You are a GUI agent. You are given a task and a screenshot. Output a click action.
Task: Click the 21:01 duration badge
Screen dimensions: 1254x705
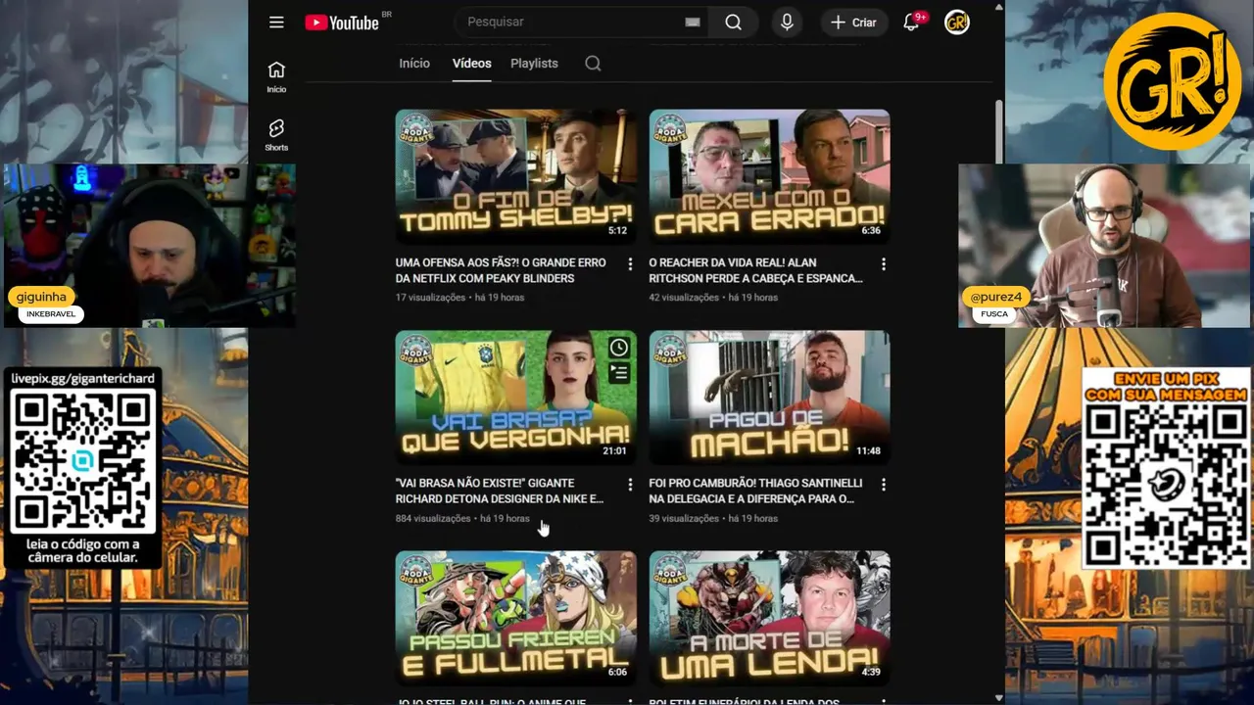pos(614,451)
